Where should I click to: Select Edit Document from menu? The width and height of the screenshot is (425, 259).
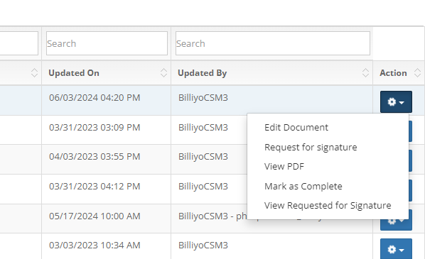[296, 128]
